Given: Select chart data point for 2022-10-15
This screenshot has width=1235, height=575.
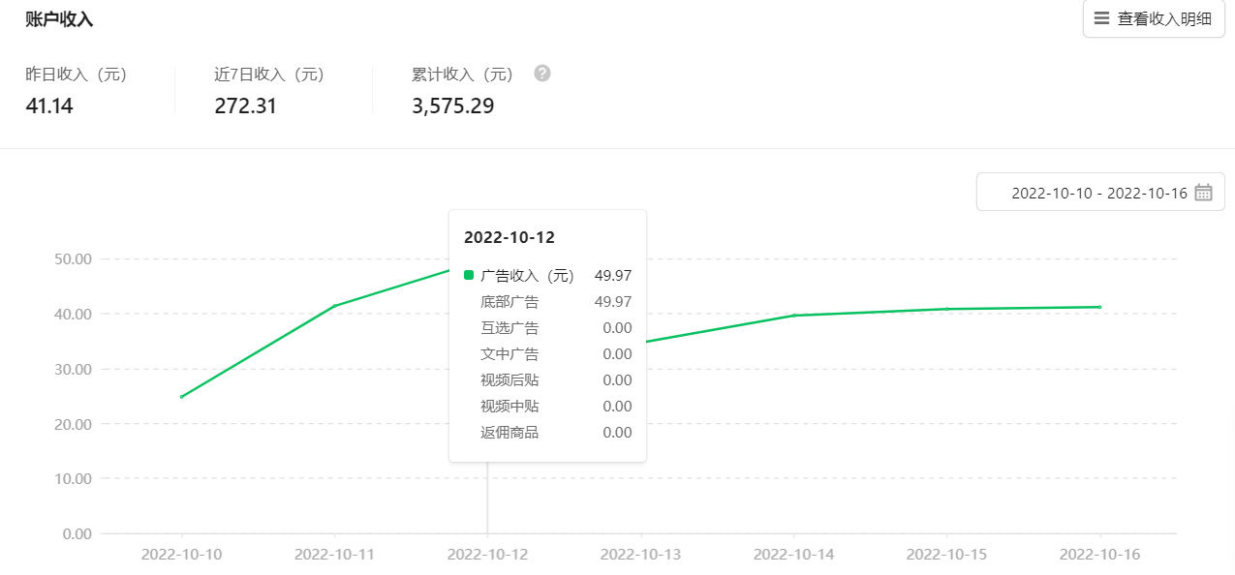Looking at the screenshot, I should 946,309.
